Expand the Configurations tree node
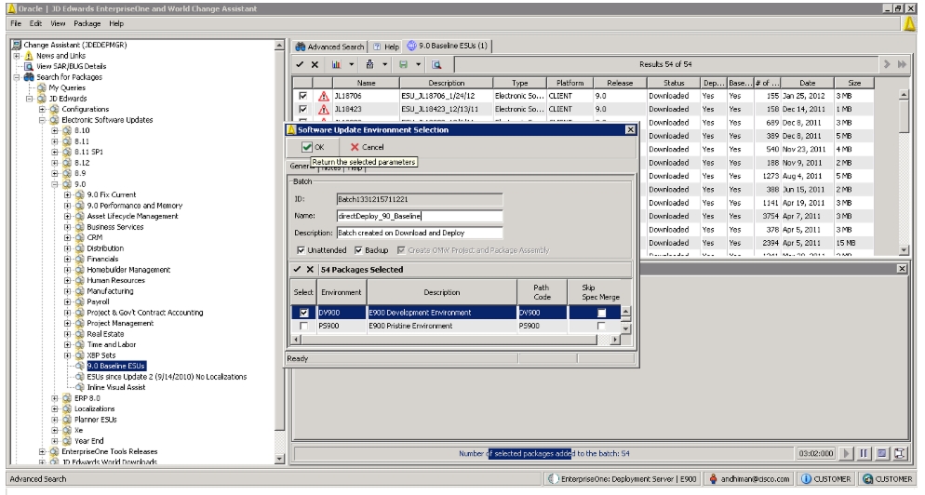This screenshot has height=495, width=925. tap(42, 109)
